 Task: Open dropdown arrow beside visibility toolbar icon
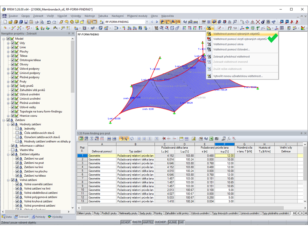(212, 28)
